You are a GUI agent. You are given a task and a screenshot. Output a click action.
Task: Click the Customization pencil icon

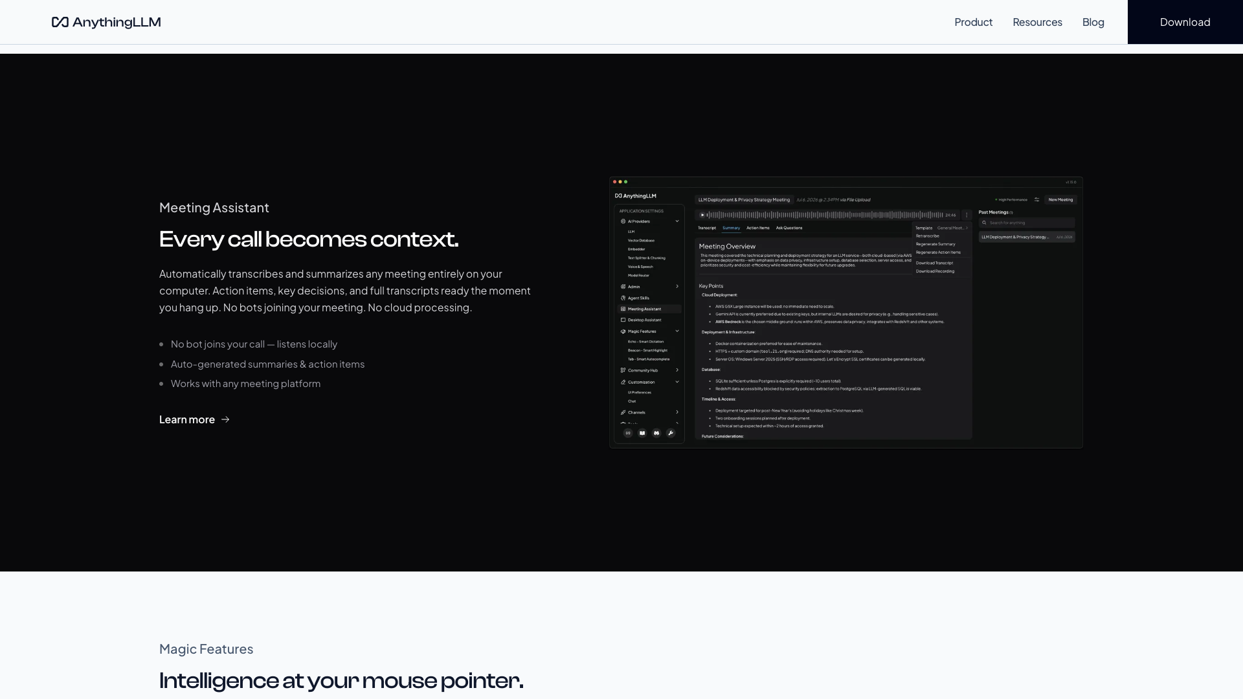click(x=623, y=382)
